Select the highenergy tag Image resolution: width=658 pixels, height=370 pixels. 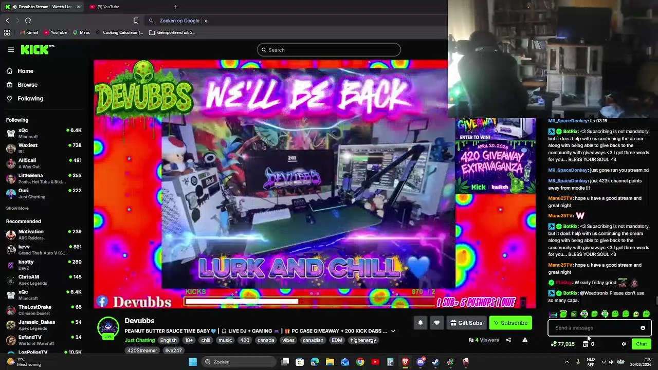point(363,340)
